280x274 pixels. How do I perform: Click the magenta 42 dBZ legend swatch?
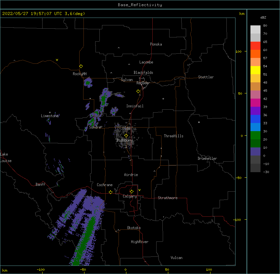click(x=255, y=103)
